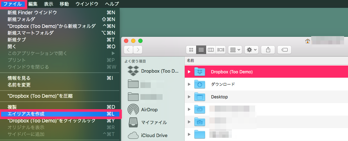
Task: Choose "Dropbox (Too Demo)"から新規フォルダ
Action: [60, 26]
